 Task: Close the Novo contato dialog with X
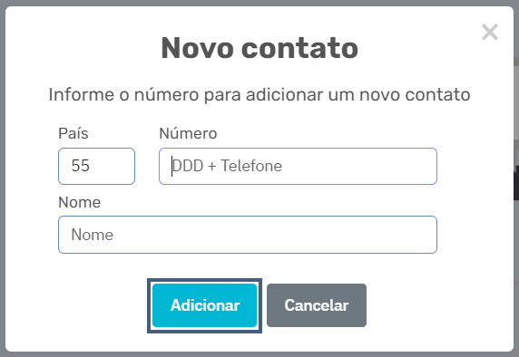pos(490,32)
